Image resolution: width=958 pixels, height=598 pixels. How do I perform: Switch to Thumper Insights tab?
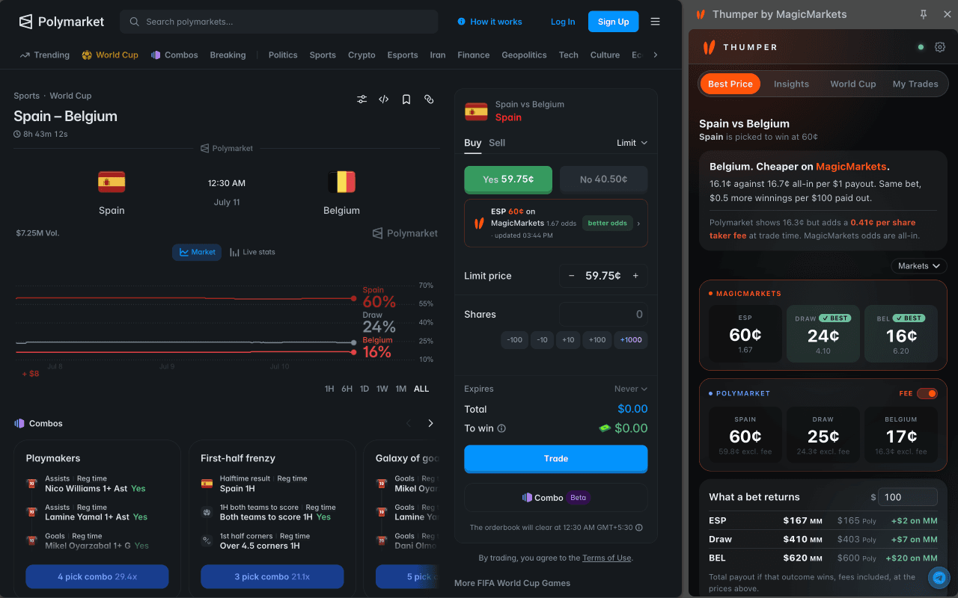(x=791, y=84)
